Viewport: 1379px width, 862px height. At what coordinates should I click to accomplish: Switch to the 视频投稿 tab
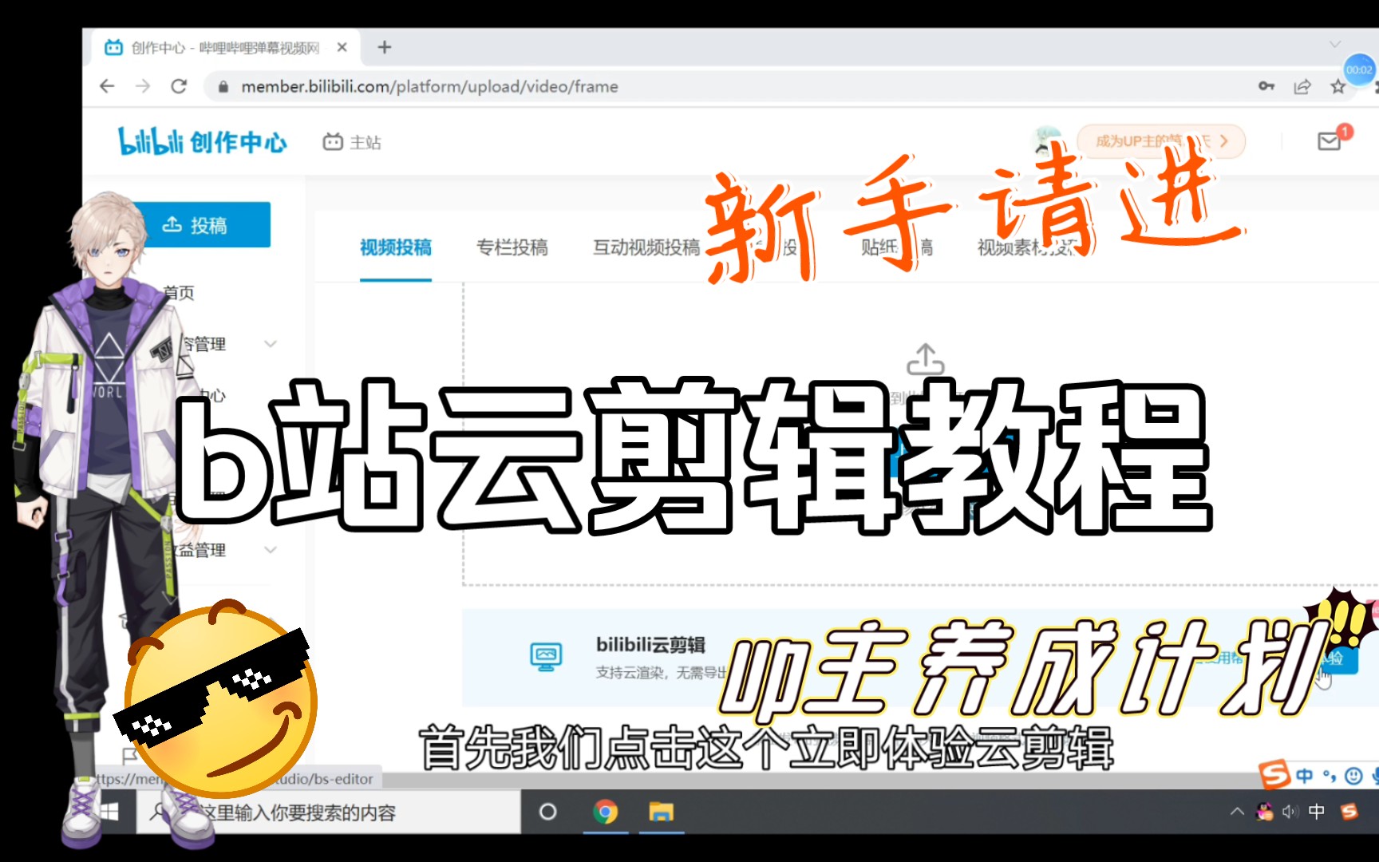pyautogui.click(x=396, y=247)
